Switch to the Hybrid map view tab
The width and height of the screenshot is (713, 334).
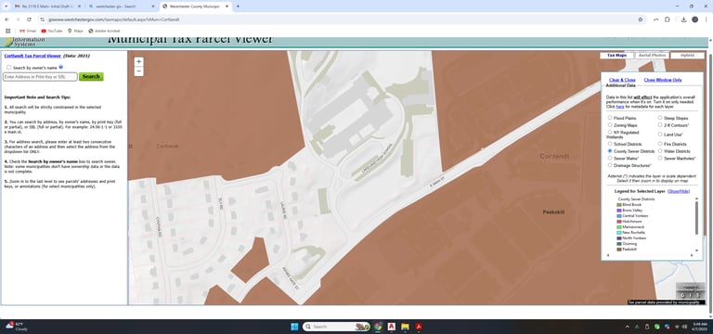[x=688, y=56]
